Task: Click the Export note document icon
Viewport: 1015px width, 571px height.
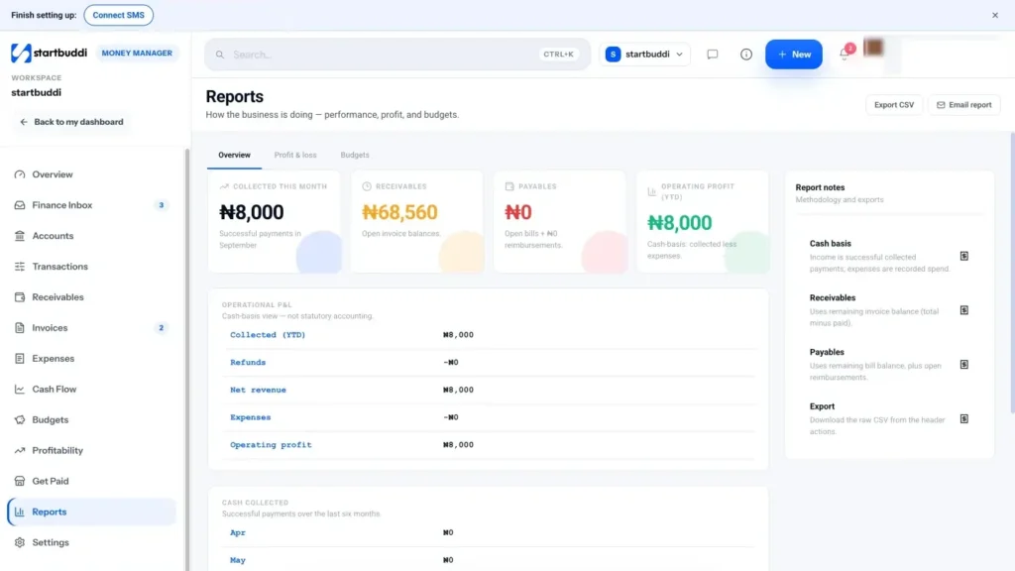Action: click(963, 419)
